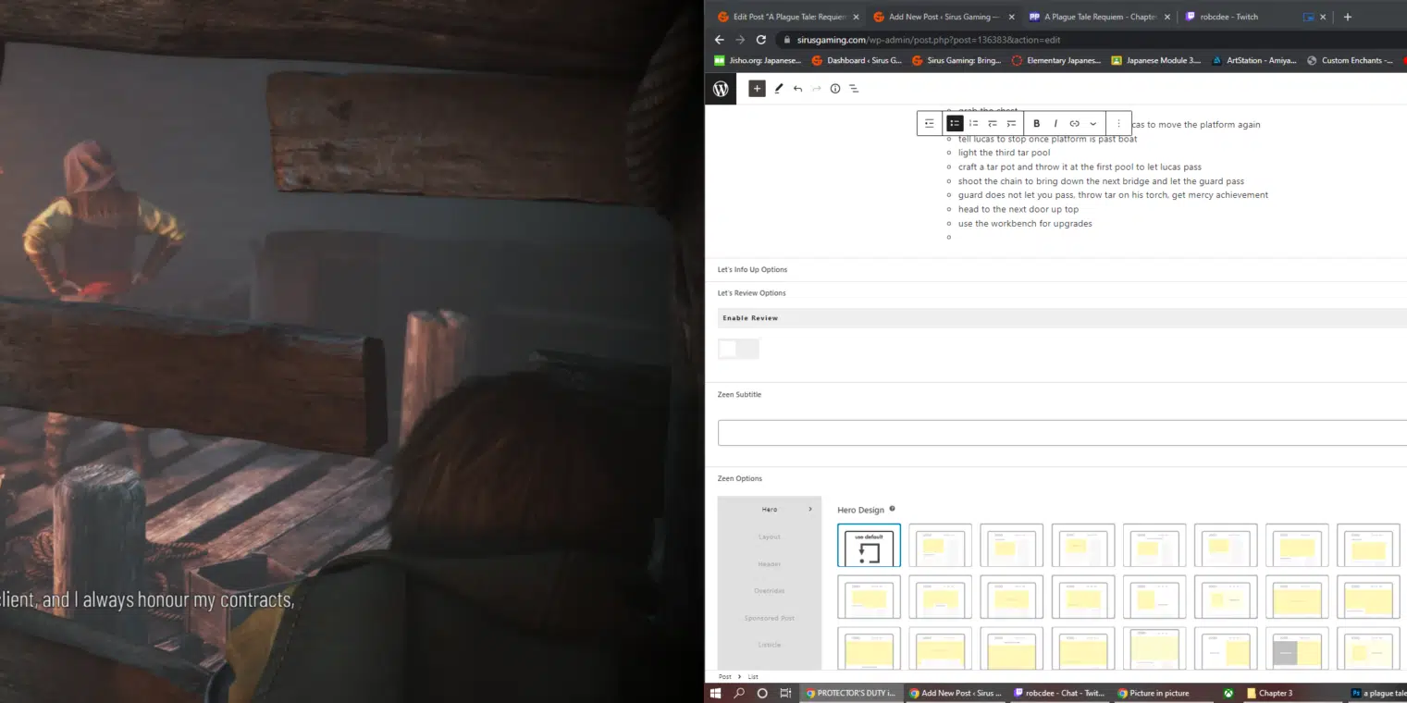Open Dashboard Sirus G bookmark
The image size is (1407, 703).
click(856, 61)
